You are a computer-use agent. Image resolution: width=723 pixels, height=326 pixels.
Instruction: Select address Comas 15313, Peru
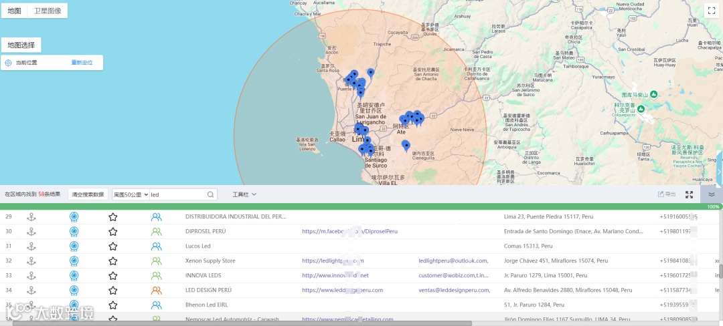[x=528, y=247]
